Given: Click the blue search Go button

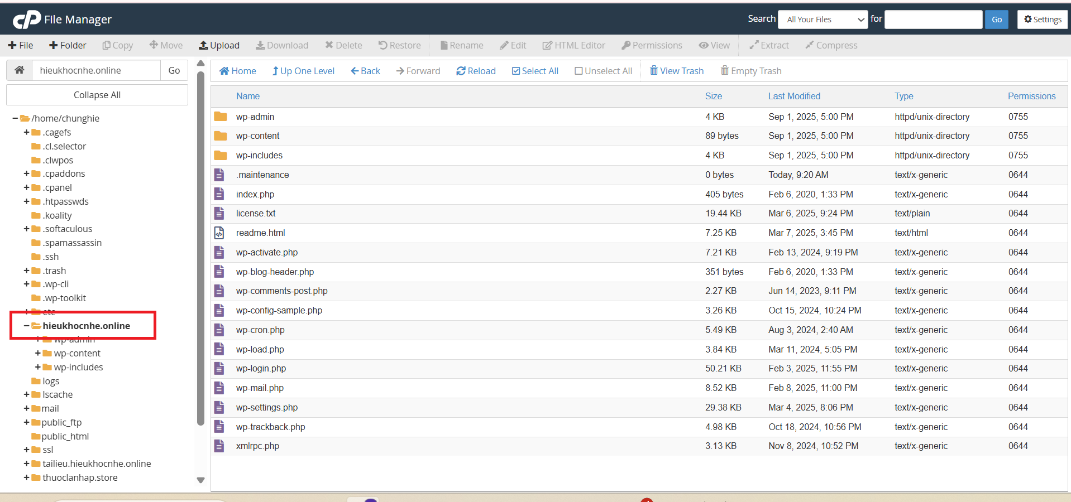Looking at the screenshot, I should 996,20.
